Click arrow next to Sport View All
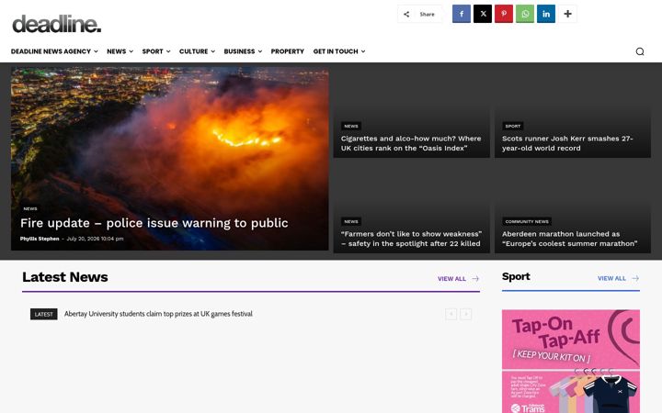Screen dimensions: 662x413 tap(635, 278)
